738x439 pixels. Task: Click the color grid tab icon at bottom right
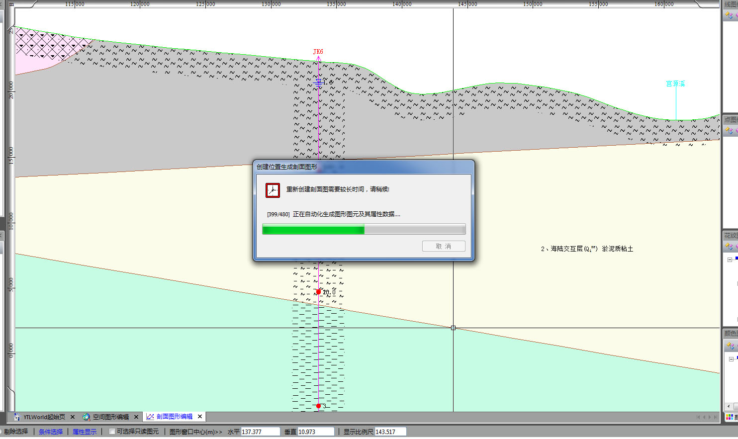click(x=730, y=417)
